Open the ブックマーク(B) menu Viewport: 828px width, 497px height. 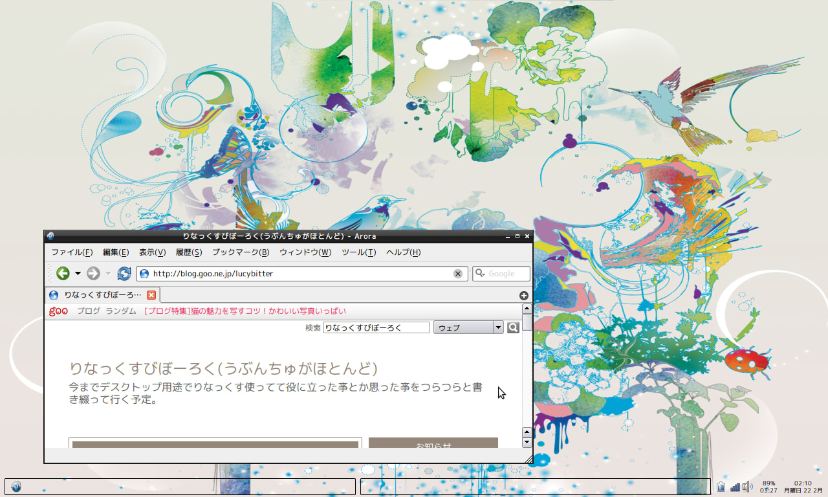point(240,252)
